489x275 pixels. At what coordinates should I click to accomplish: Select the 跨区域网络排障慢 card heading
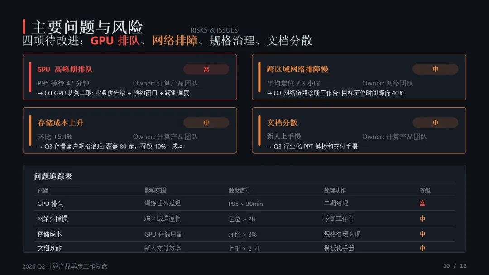pyautogui.click(x=297, y=70)
